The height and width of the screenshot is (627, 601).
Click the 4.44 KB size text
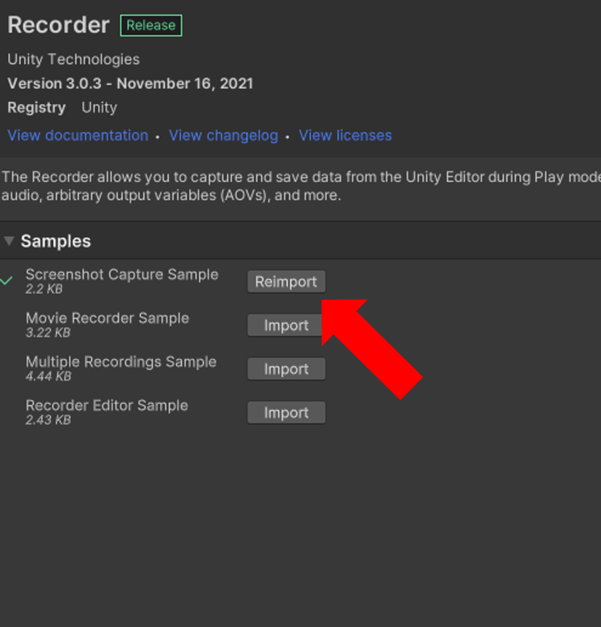tap(48, 376)
